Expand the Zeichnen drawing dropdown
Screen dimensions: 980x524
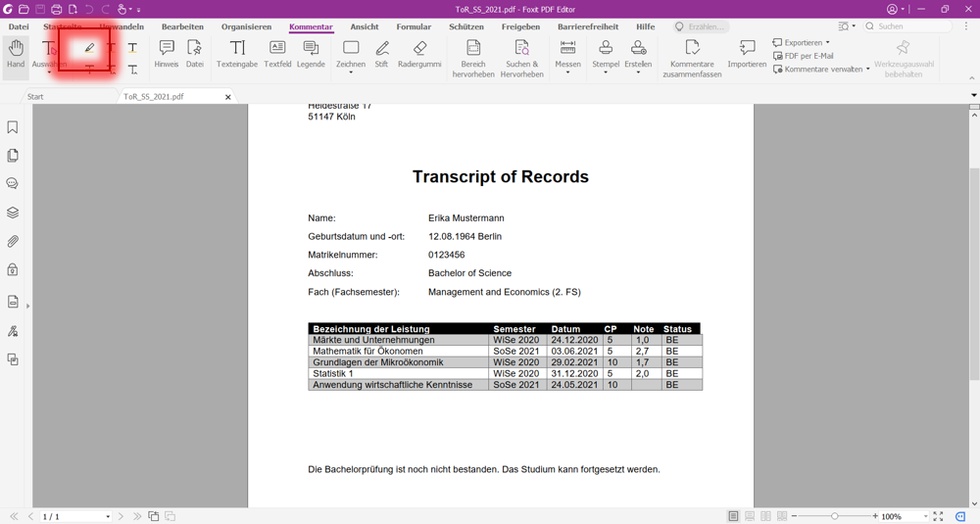[x=351, y=72]
